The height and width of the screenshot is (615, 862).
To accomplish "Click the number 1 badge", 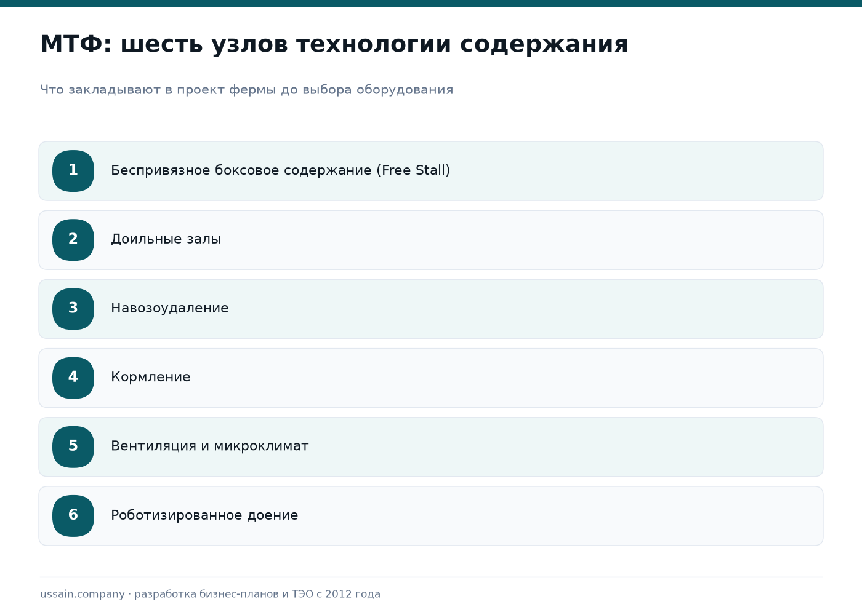I will click(x=73, y=171).
